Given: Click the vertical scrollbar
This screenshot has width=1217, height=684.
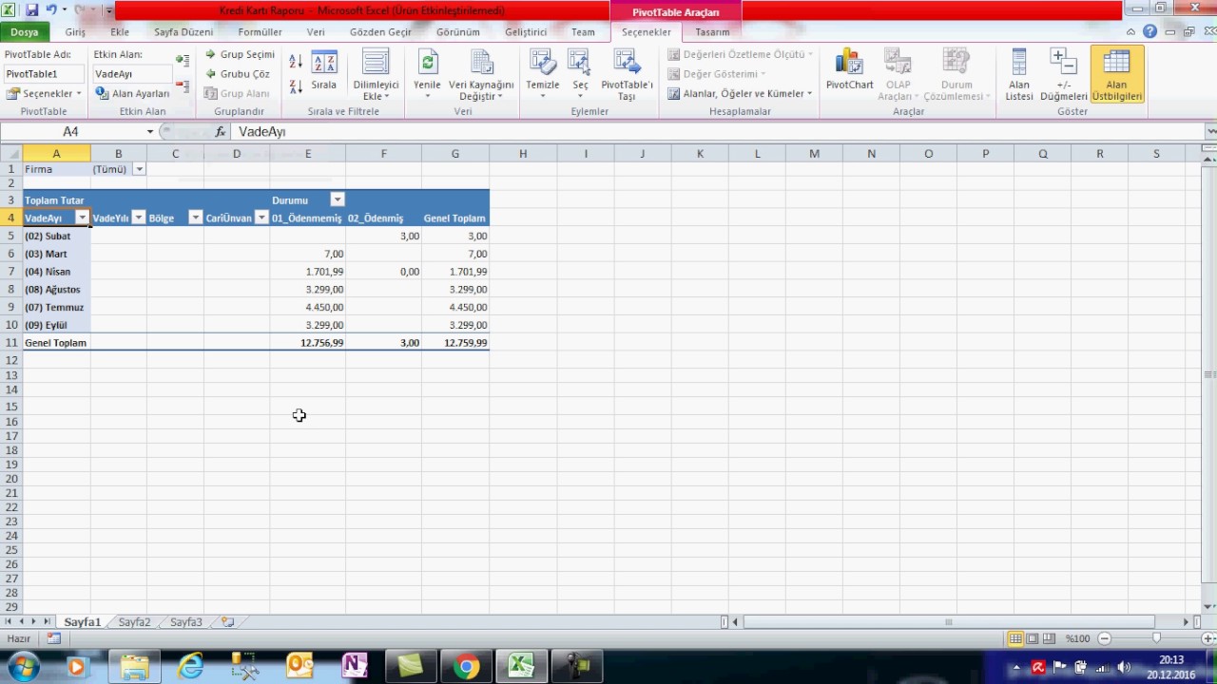Looking at the screenshot, I should coord(1210,376).
